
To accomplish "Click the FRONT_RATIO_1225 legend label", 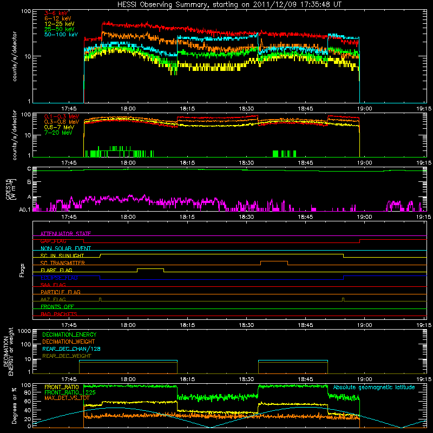I will (70, 392).
